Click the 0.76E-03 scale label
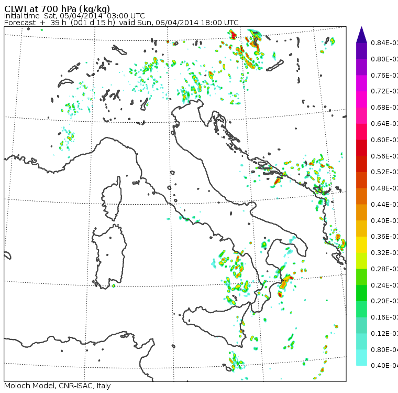The height and width of the screenshot is (393, 398). click(384, 75)
